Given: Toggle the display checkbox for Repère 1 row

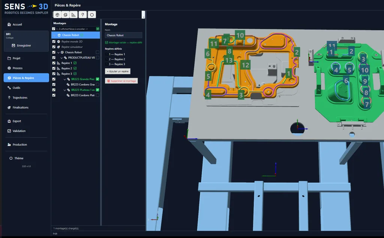Looking at the screenshot, I should click(54, 63).
